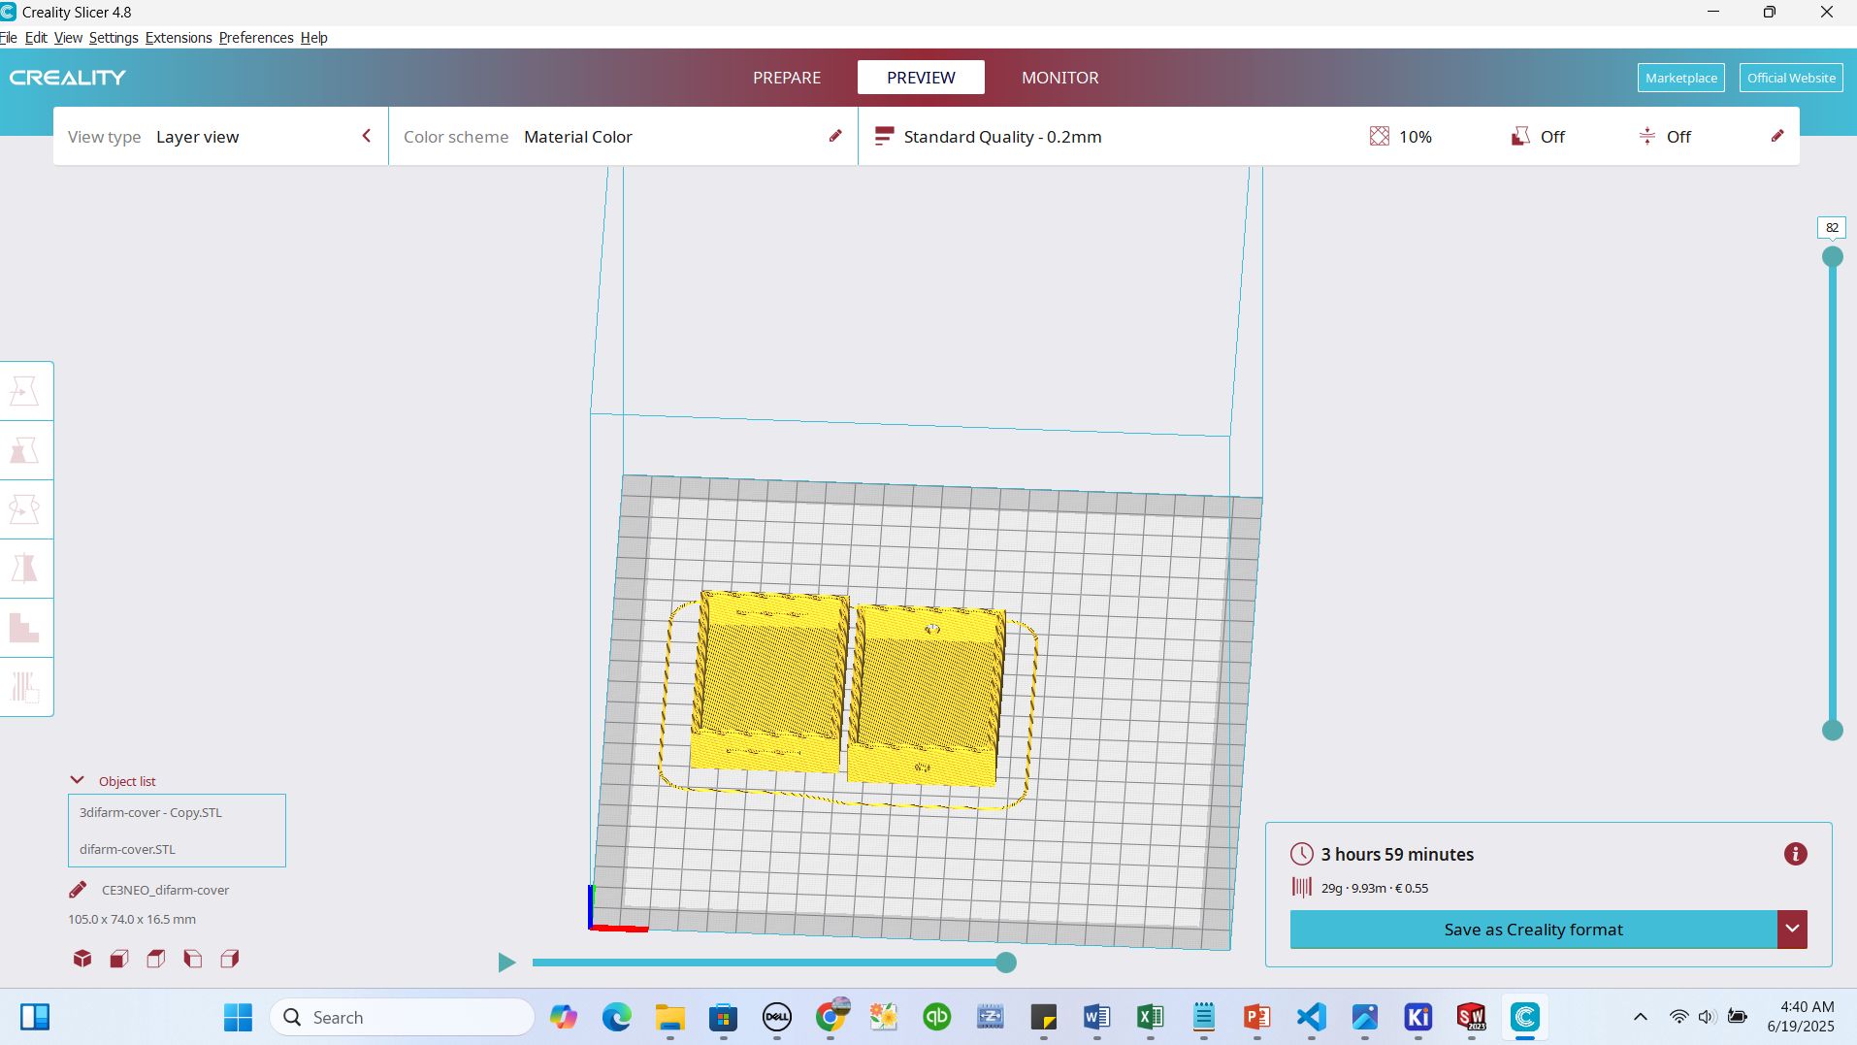Click the infill 10% icon
This screenshot has height=1045, width=1857.
(x=1379, y=137)
